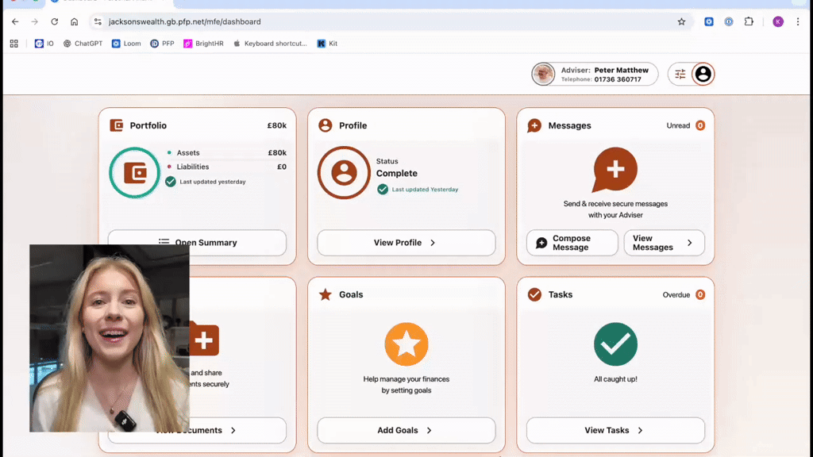Click the large orange Goals star icon
The height and width of the screenshot is (457, 813).
click(x=406, y=344)
